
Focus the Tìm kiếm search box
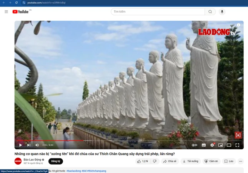click(158, 11)
